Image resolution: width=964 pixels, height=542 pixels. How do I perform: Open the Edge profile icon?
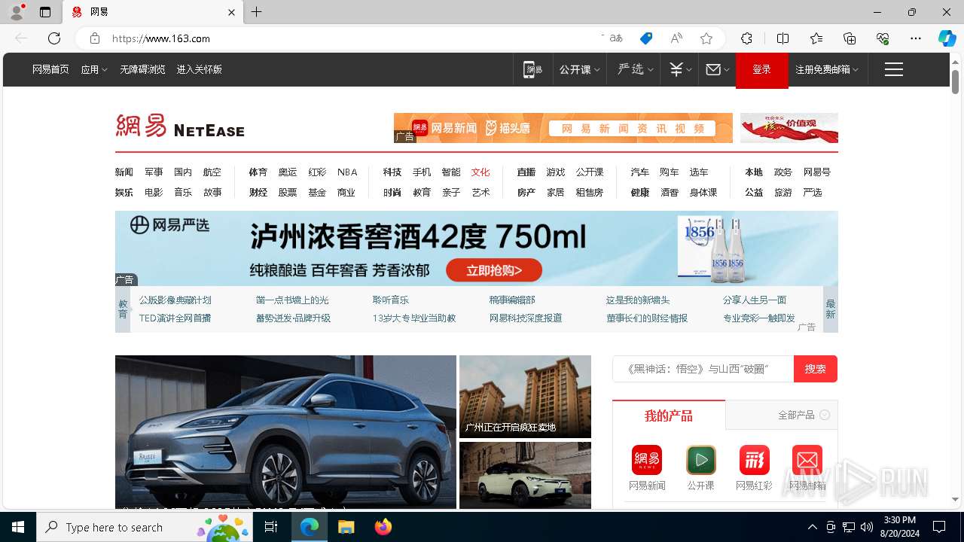click(x=17, y=12)
